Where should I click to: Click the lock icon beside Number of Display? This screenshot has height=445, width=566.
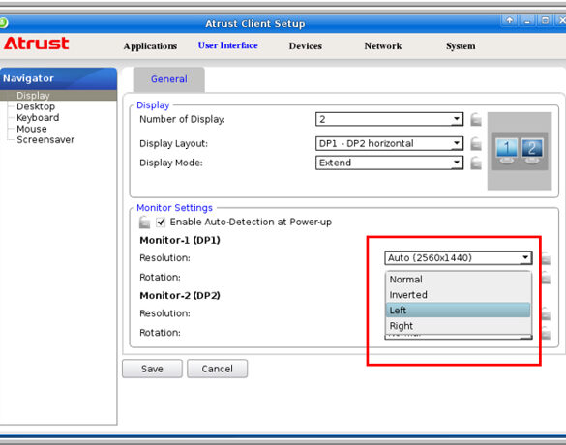click(476, 119)
